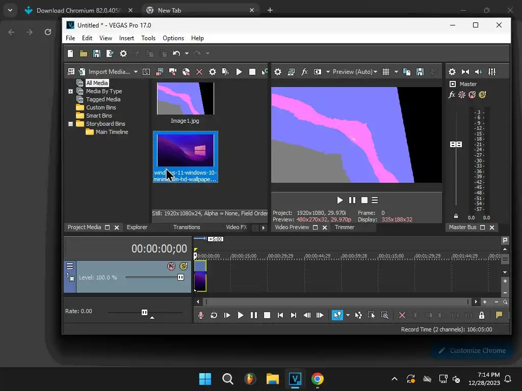
Task: Open the overlays grid dropdown arrow
Action: pyautogui.click(x=396, y=72)
